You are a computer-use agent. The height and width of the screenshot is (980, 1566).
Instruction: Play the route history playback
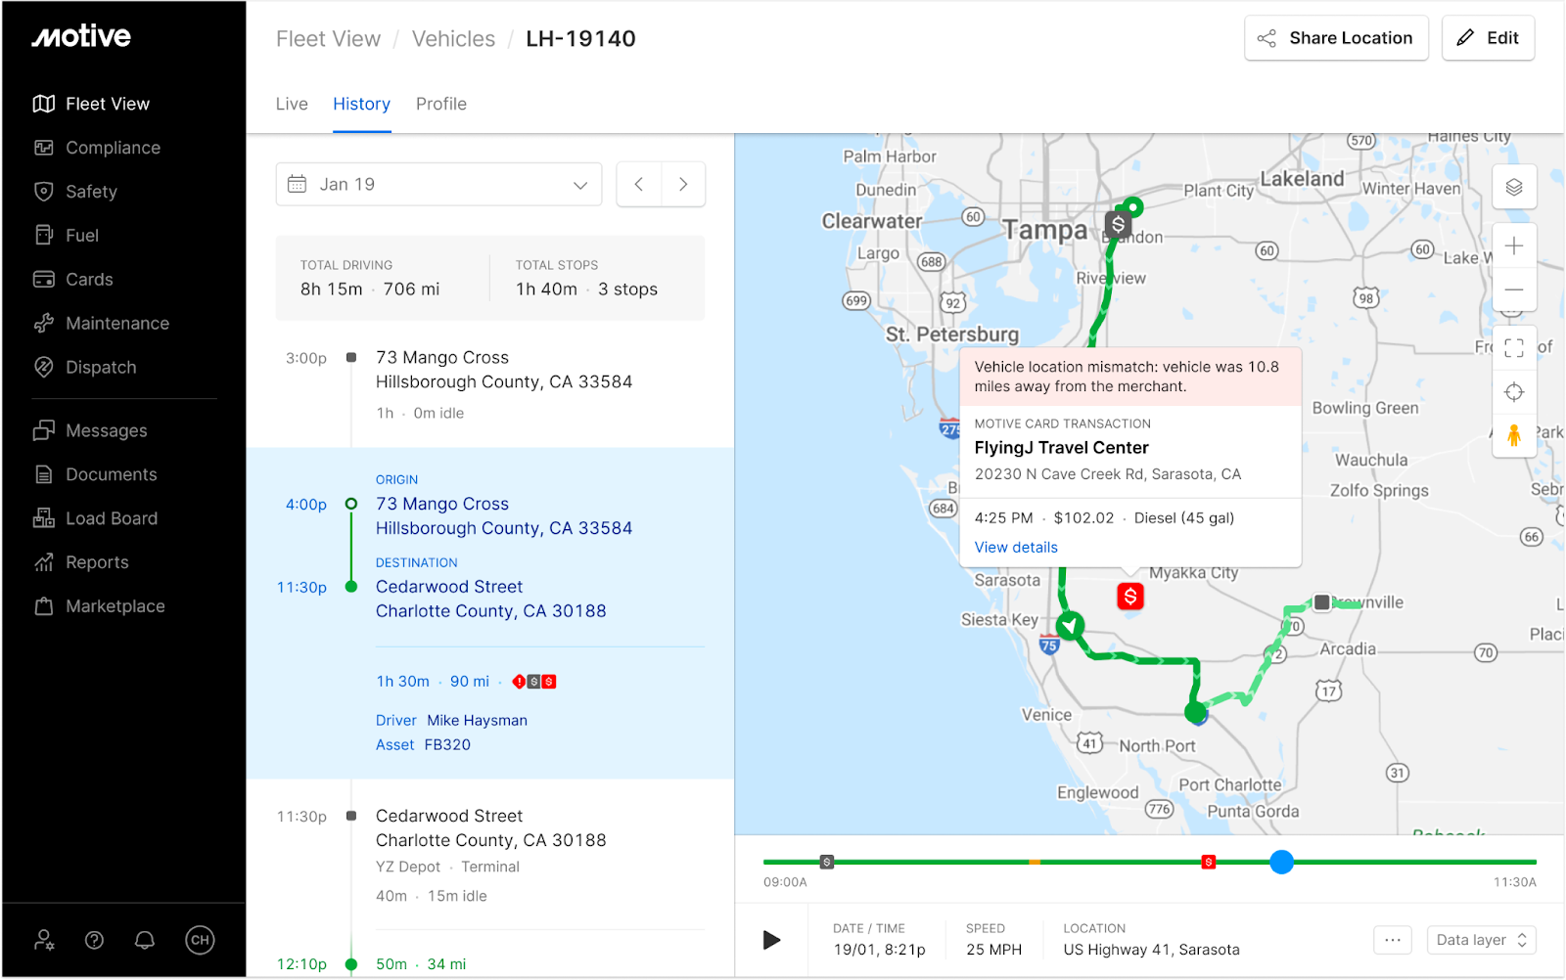tap(771, 940)
